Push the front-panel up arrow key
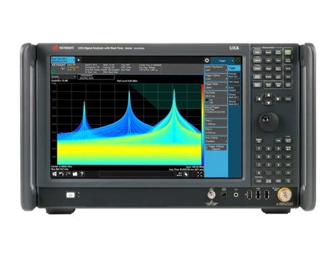The width and height of the screenshot is (336, 257). pos(269,95)
